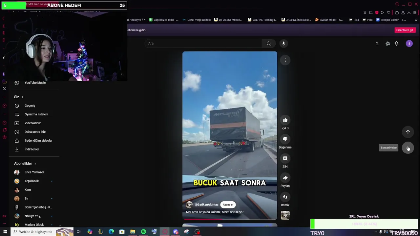Open the YouTube account avatar

(409, 43)
